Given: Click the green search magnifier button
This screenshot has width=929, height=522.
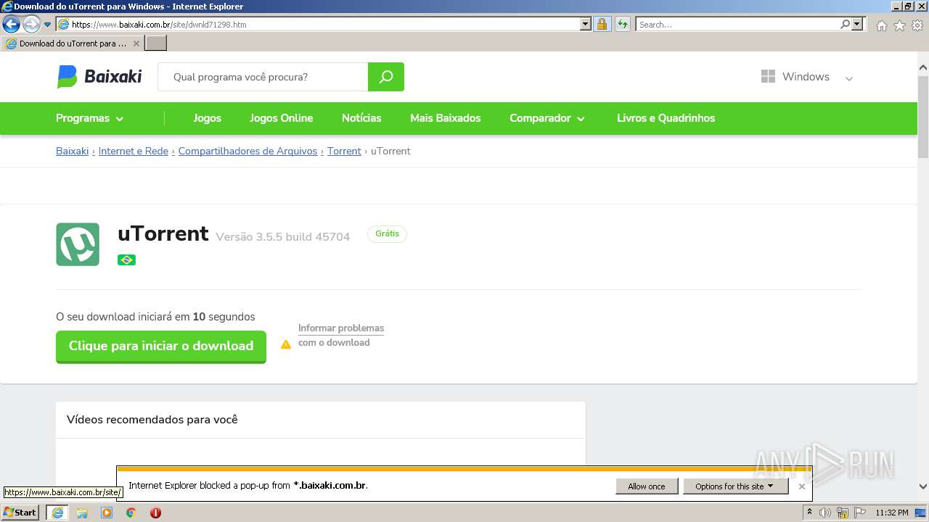Looking at the screenshot, I should 386,77.
